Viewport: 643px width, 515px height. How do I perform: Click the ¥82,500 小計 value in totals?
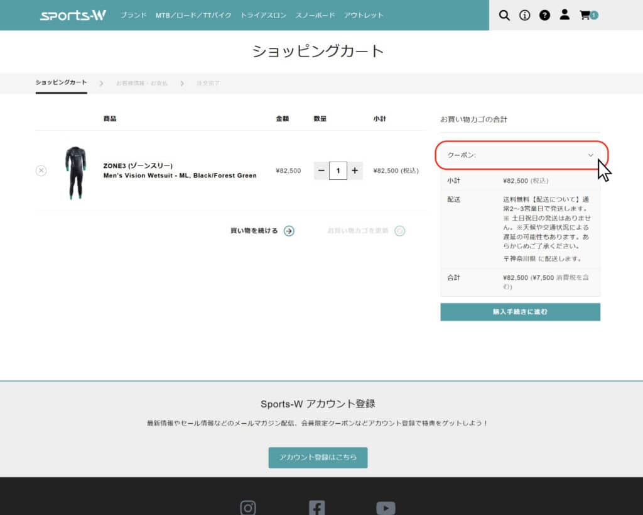point(526,180)
